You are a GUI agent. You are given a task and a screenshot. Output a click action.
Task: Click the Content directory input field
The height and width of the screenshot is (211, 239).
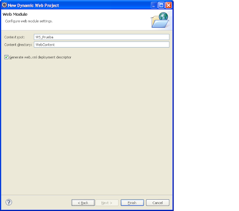102,45
